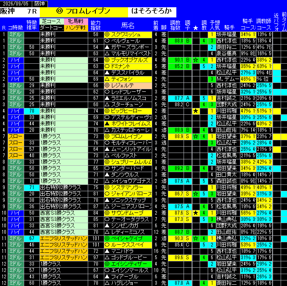Click the 特徴複率 column header

pyautogui.click(x=32, y=25)
